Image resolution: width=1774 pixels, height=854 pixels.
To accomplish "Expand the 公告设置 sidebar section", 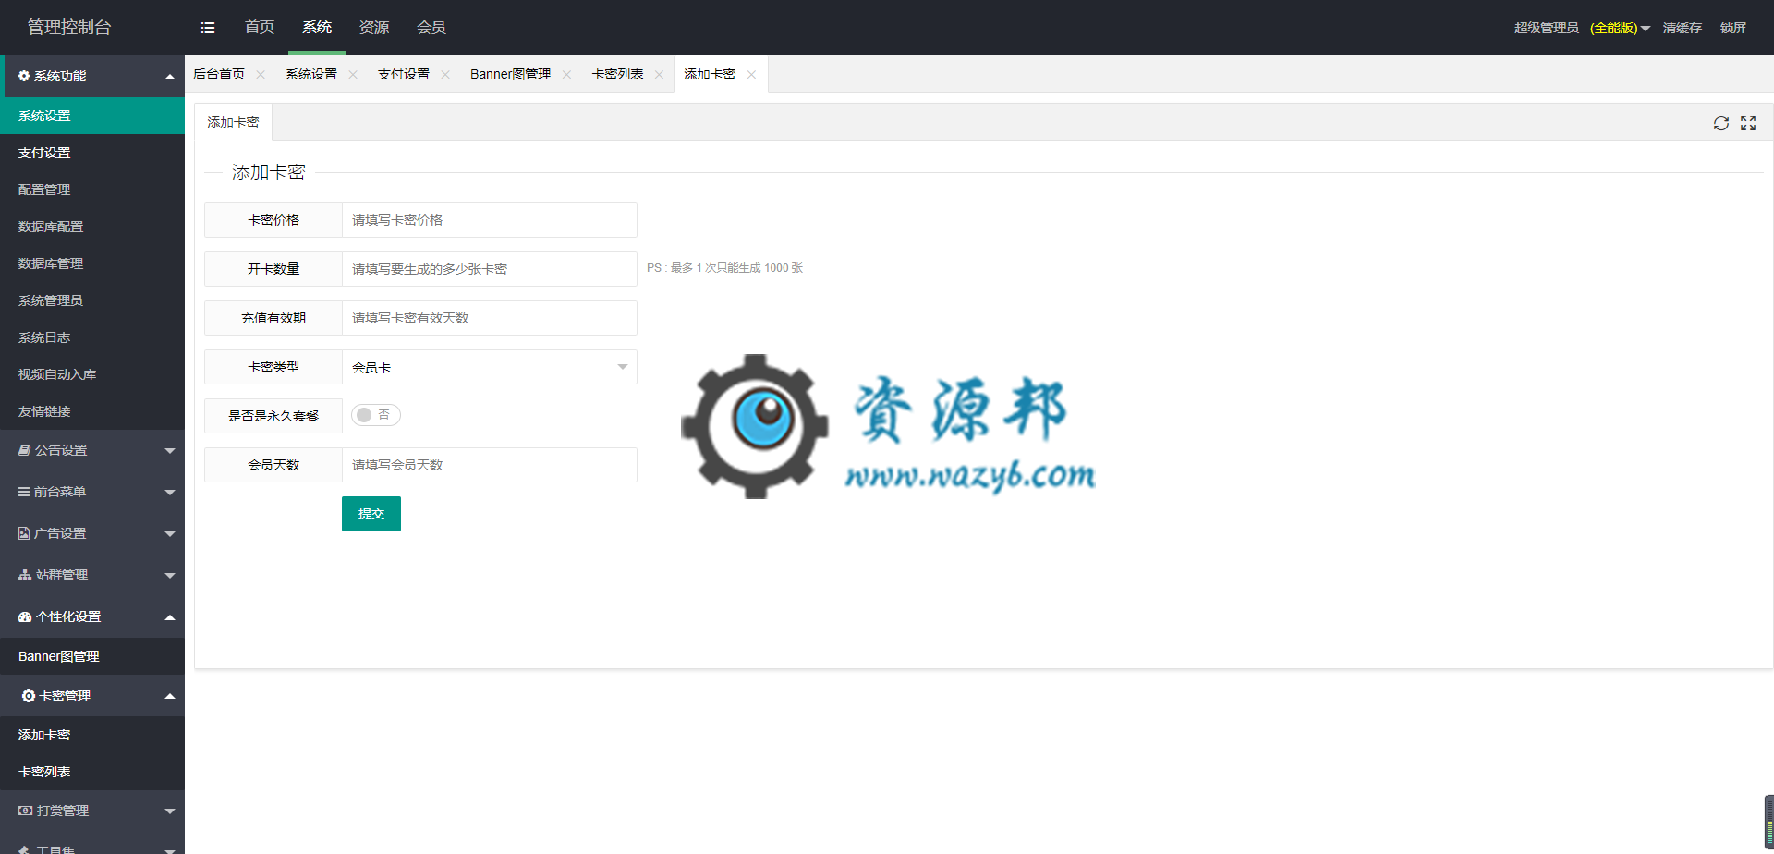I will point(92,450).
